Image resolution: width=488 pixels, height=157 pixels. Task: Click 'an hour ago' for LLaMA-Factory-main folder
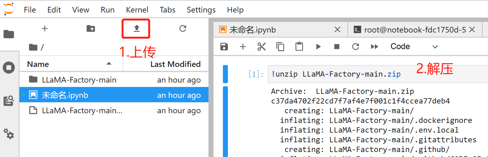coord(179,80)
